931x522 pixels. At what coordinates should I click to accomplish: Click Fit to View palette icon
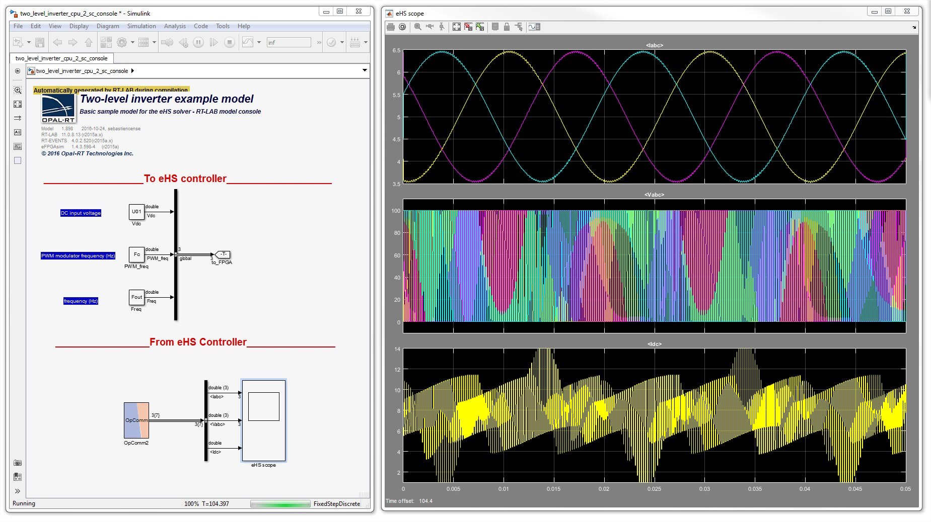(18, 104)
